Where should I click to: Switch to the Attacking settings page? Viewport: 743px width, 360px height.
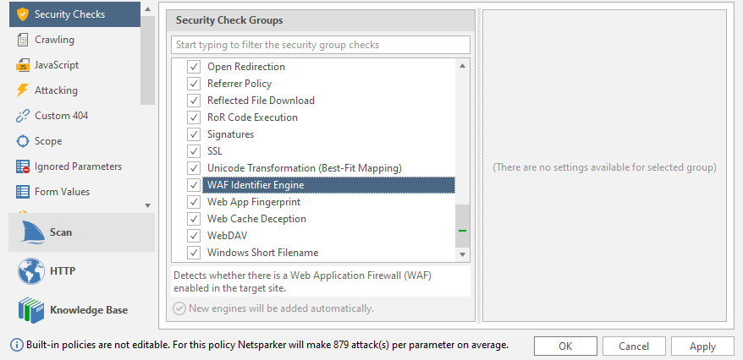(74, 90)
